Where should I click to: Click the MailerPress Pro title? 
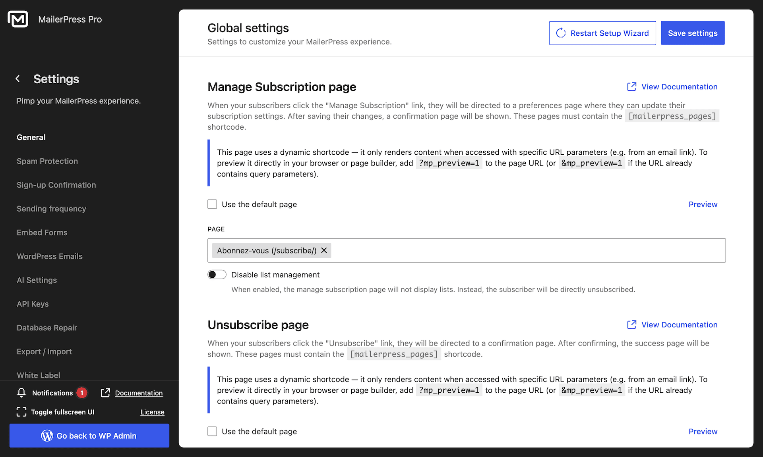70,19
